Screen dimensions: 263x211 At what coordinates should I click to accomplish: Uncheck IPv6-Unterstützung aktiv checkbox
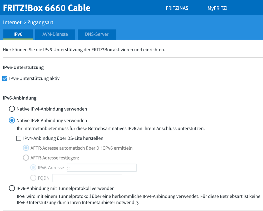coord(5,78)
